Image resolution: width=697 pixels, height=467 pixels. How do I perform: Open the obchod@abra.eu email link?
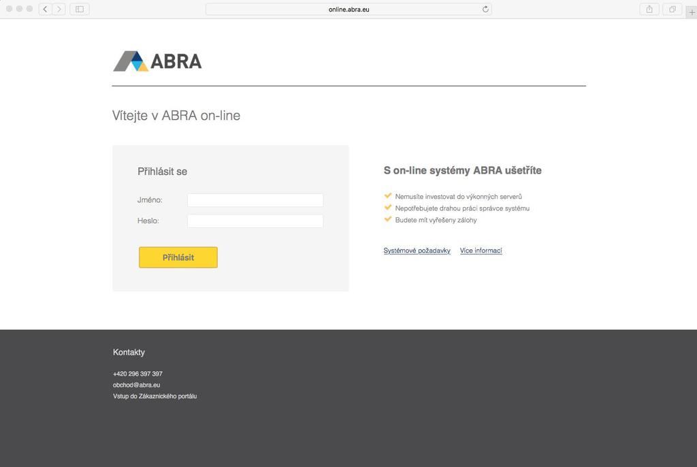click(x=136, y=385)
